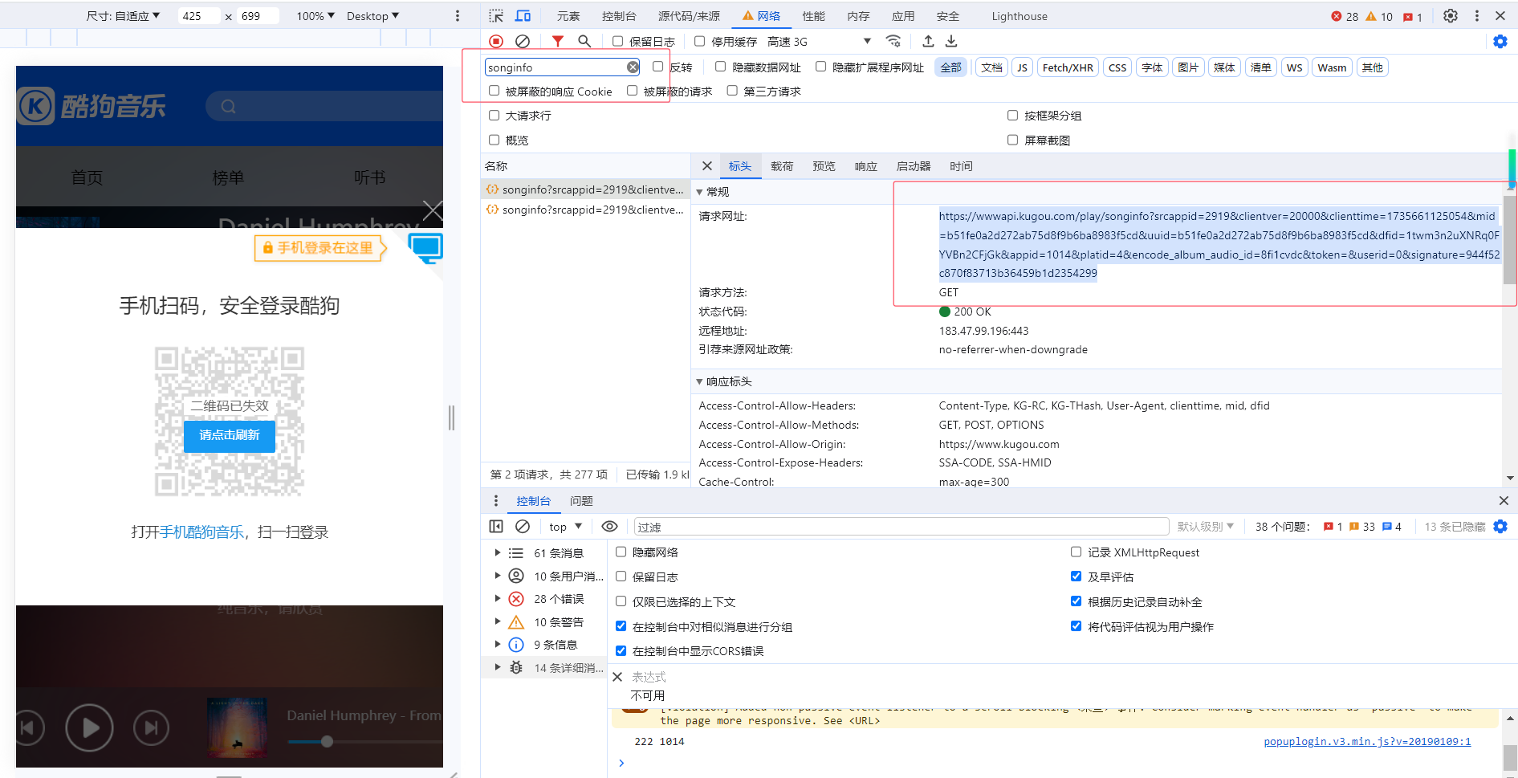This screenshot has height=778, width=1518.
Task: Open 载荷 request tab
Action: (782, 166)
